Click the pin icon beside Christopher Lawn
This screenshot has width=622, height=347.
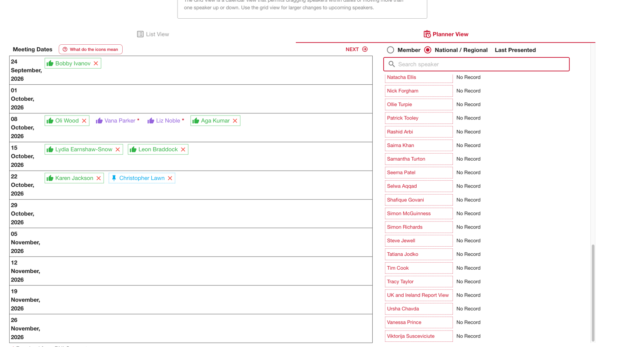(114, 178)
